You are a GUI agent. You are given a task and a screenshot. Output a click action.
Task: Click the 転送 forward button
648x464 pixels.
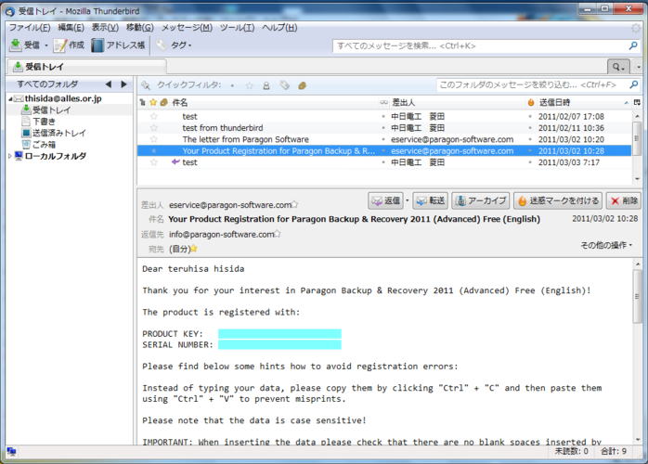click(x=431, y=200)
